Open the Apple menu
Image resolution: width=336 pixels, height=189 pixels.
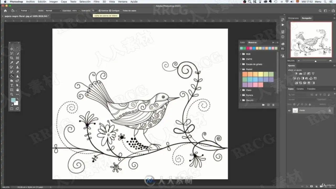coord(5,2)
